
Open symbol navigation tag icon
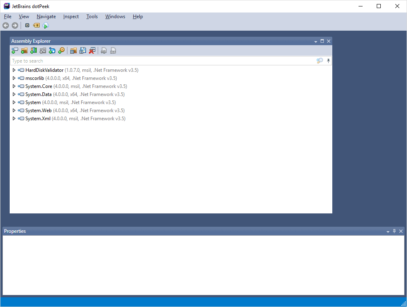click(103, 50)
